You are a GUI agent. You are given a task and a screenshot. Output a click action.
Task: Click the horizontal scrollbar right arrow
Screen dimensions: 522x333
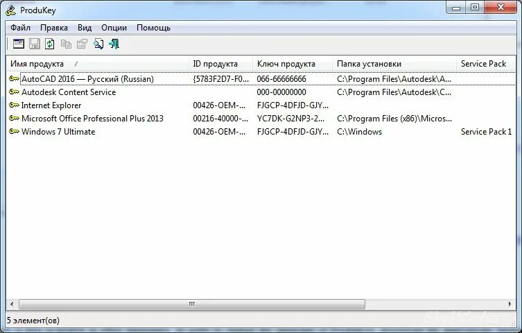pos(510,304)
